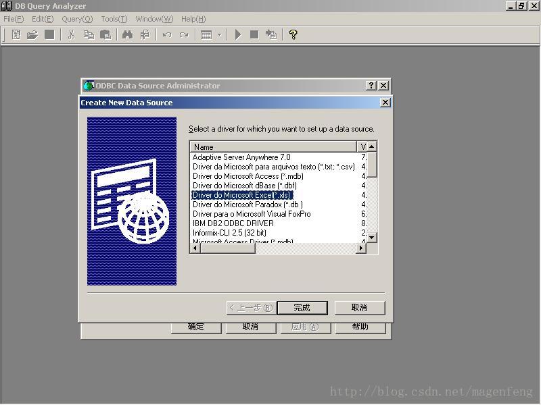The height and width of the screenshot is (405, 541).
Task: Restore the DB Query Analyzer window
Action: (x=521, y=6)
